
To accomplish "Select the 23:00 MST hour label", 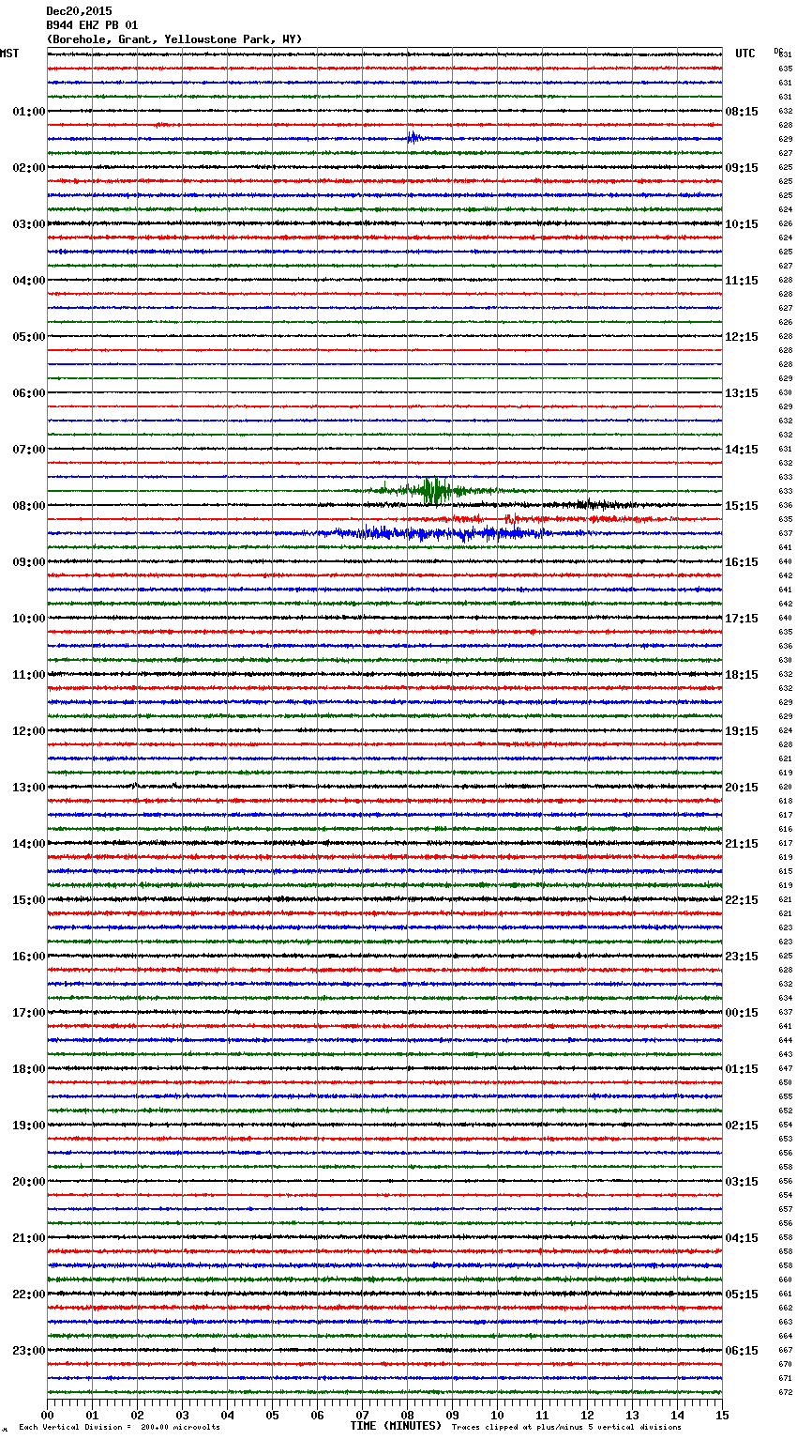I will click(x=29, y=1351).
